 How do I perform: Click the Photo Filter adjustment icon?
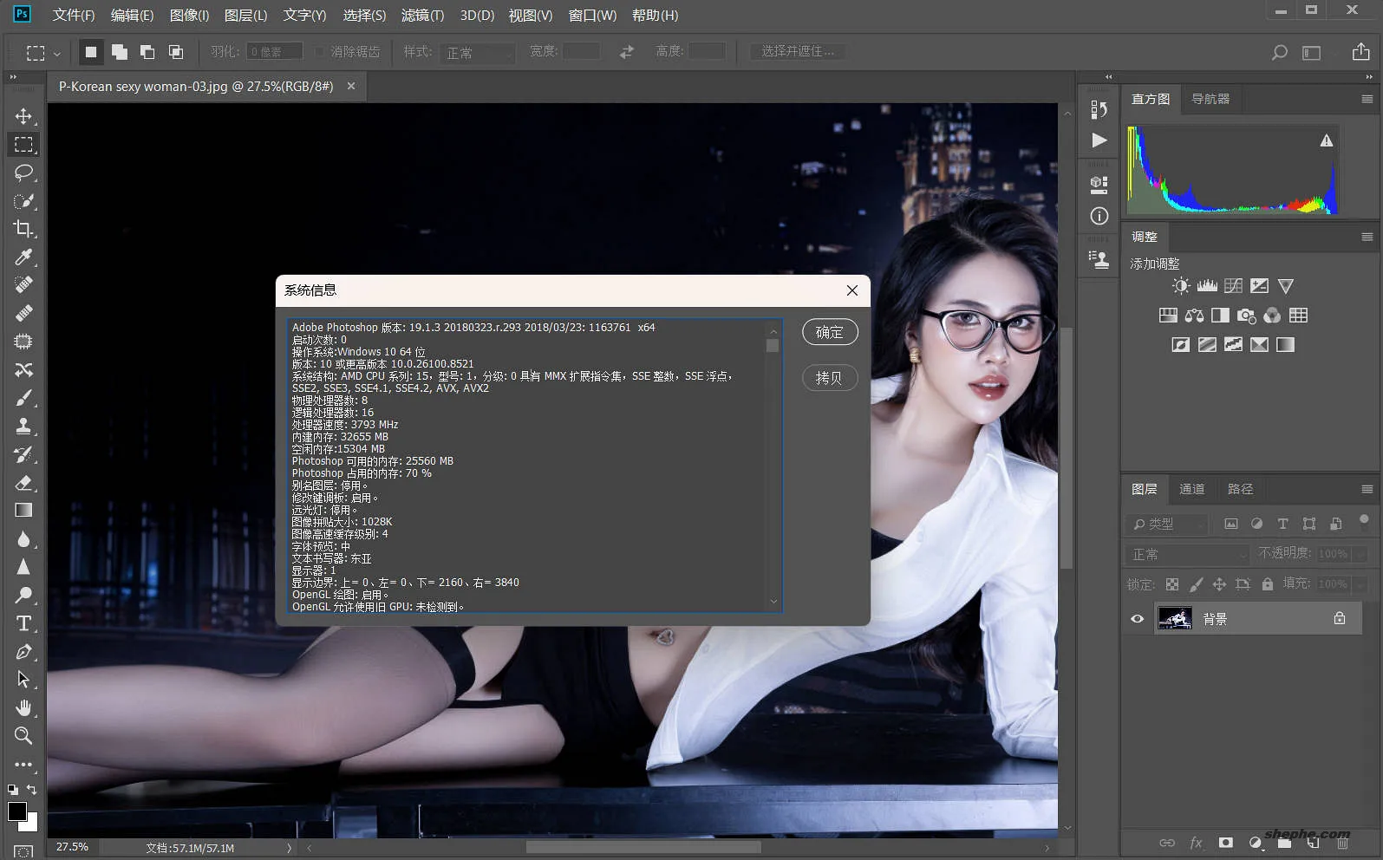click(x=1246, y=316)
